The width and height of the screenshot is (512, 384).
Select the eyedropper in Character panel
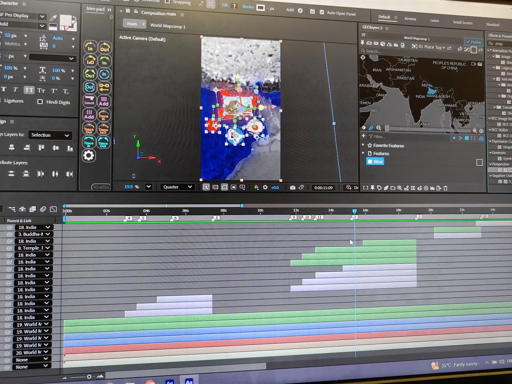pos(53,18)
